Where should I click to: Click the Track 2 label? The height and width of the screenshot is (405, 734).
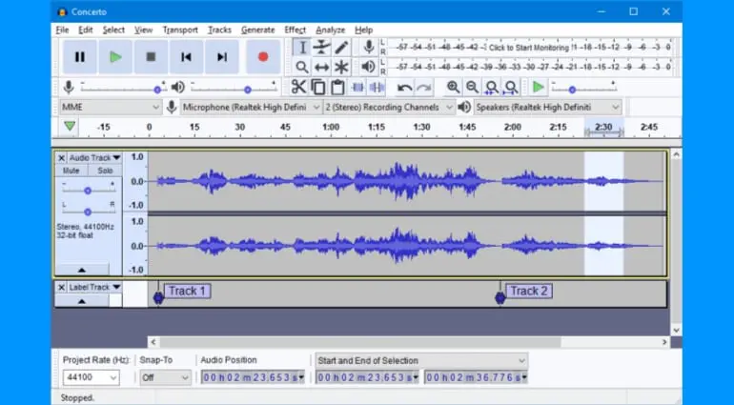pyautogui.click(x=528, y=291)
